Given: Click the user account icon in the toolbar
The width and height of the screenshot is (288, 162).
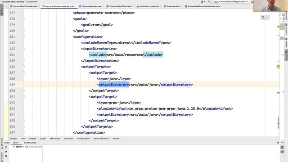Looking at the screenshot, I should pyautogui.click(x=202, y=2).
